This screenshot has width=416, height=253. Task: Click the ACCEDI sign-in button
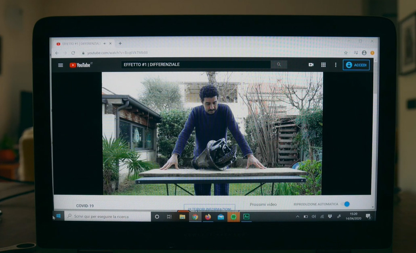point(356,65)
